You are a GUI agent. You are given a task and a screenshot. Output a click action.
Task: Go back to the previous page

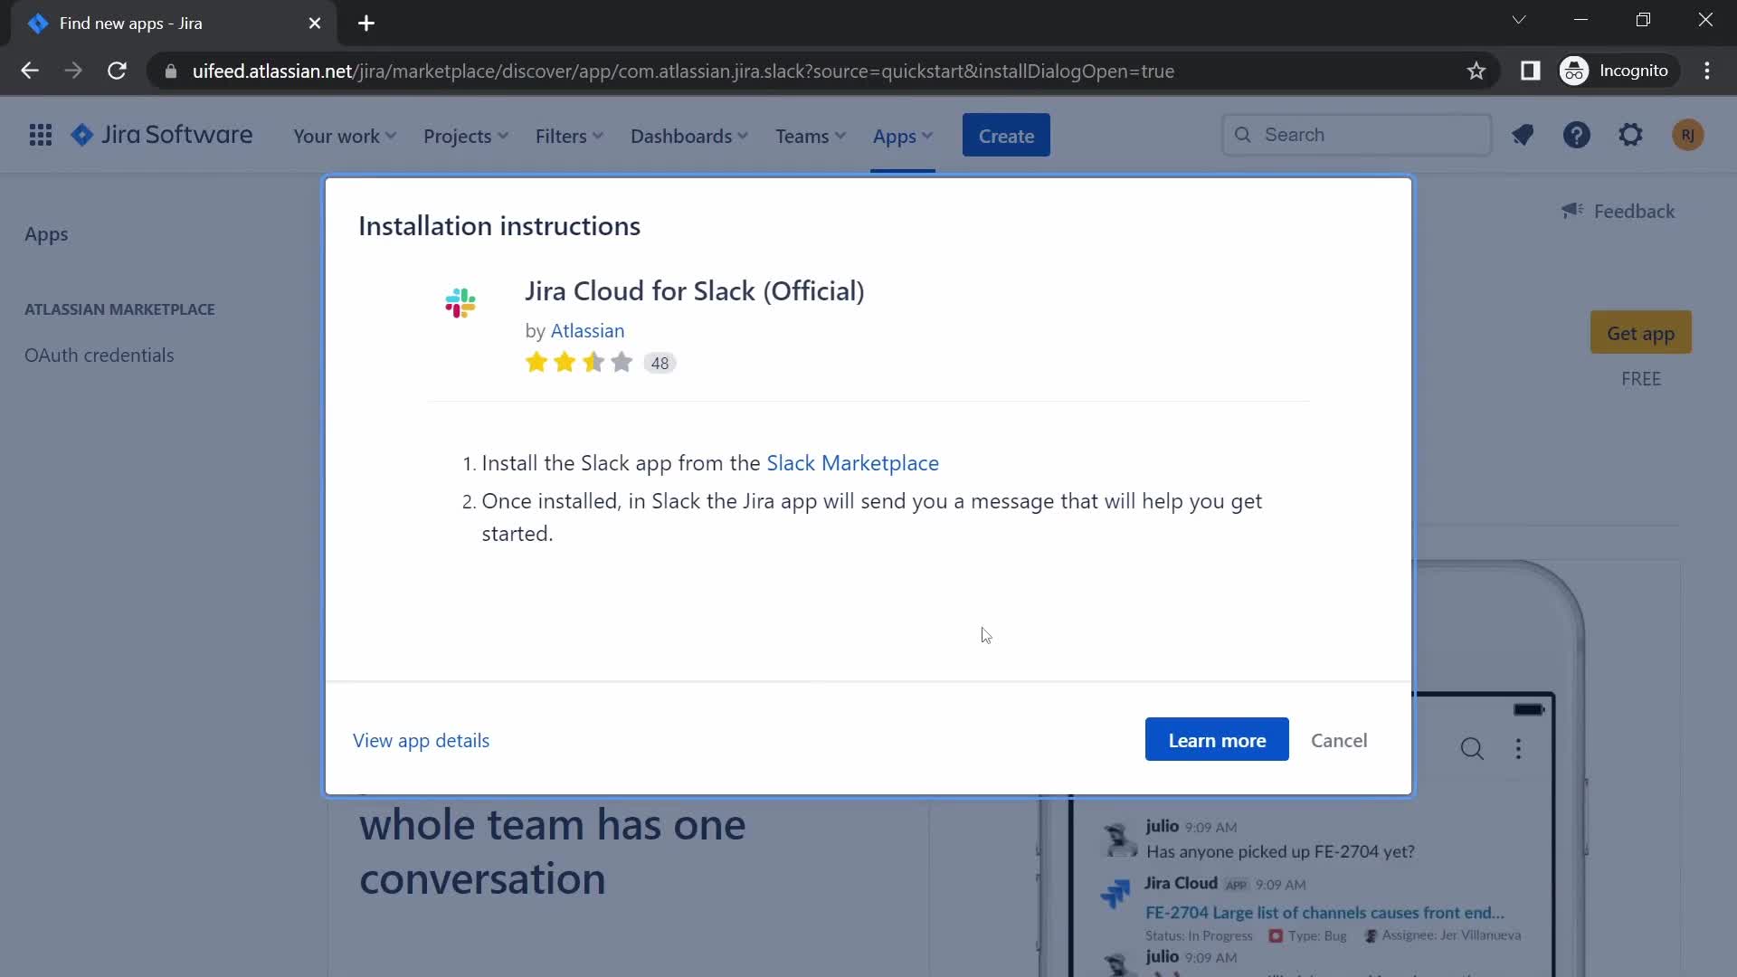click(30, 71)
